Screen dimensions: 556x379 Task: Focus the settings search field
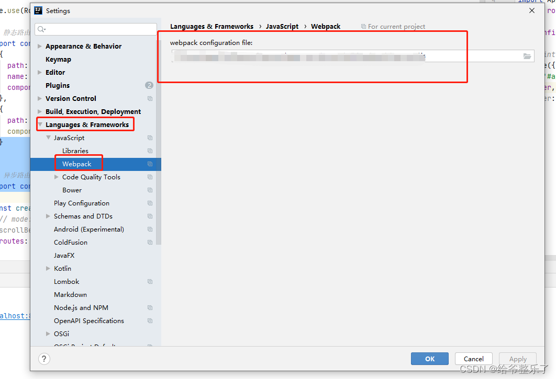point(96,29)
